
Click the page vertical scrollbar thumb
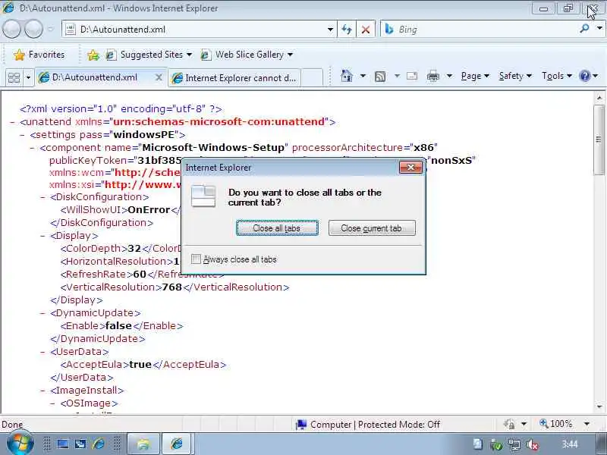599,140
